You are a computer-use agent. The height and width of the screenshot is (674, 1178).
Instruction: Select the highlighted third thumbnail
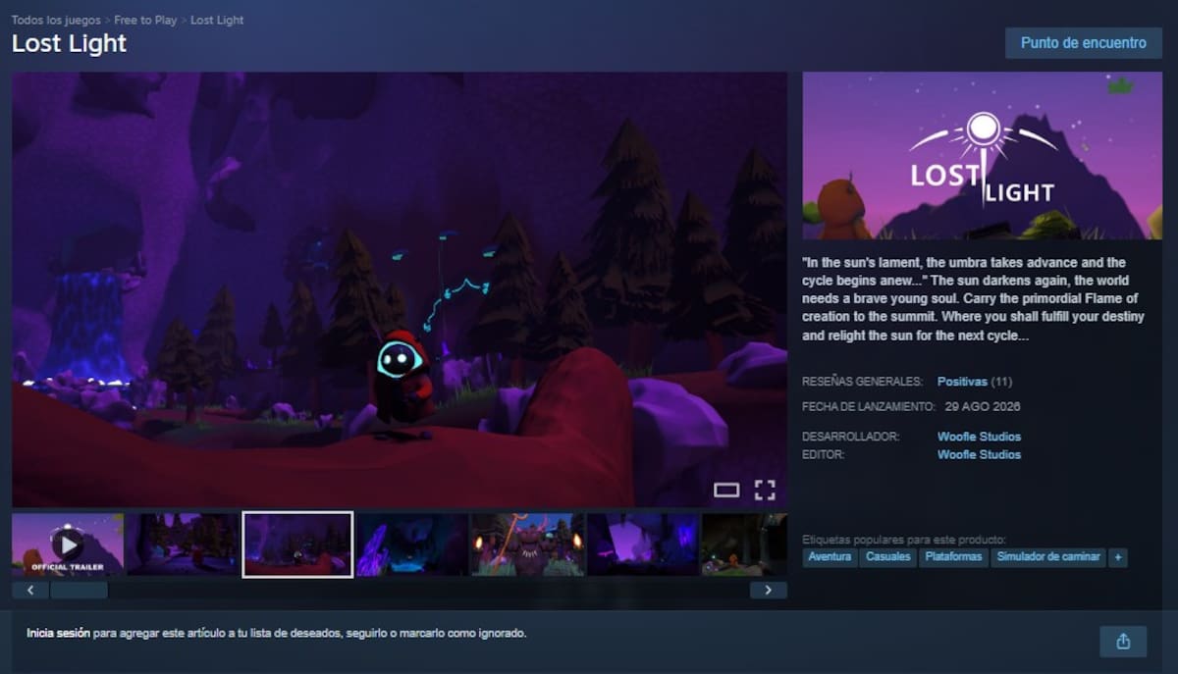(297, 544)
